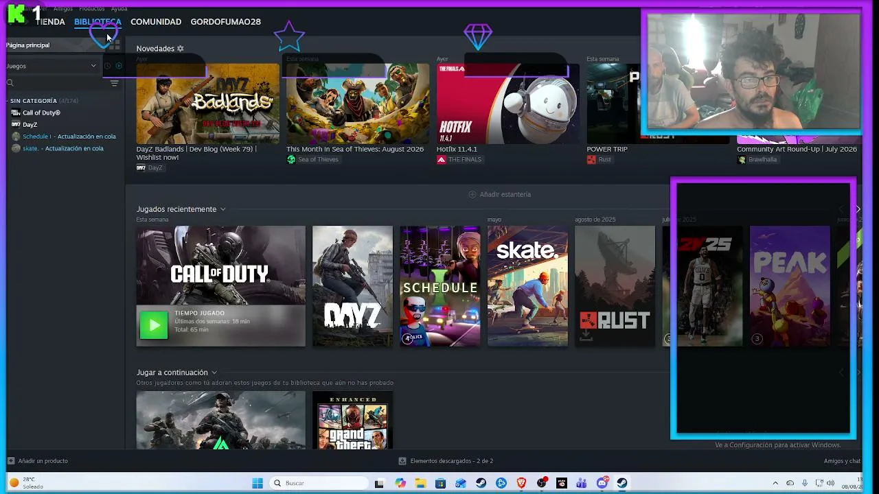Open File Explorer from the taskbar

(420, 483)
